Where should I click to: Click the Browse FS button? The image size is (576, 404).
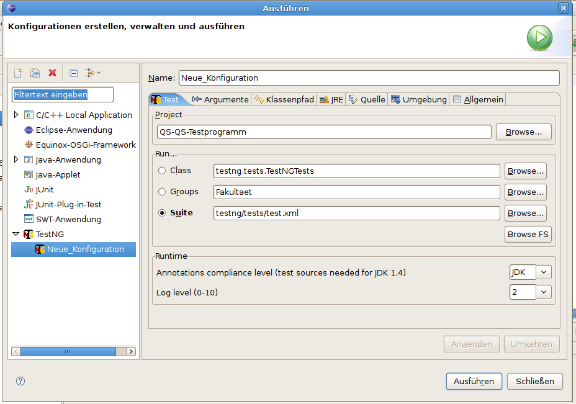tap(528, 235)
